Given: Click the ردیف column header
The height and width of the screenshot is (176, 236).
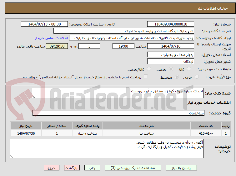Looking at the screenshot, I should pyautogui.click(x=226, y=126).
